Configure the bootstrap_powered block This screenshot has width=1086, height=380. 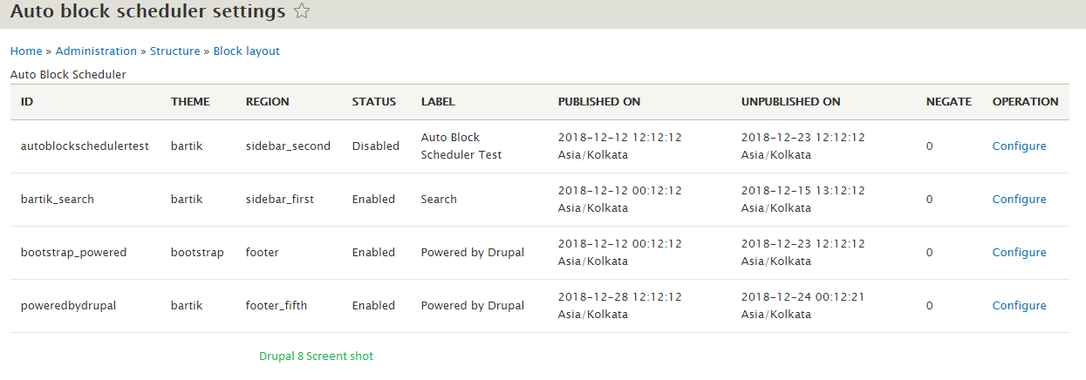pos(1019,253)
